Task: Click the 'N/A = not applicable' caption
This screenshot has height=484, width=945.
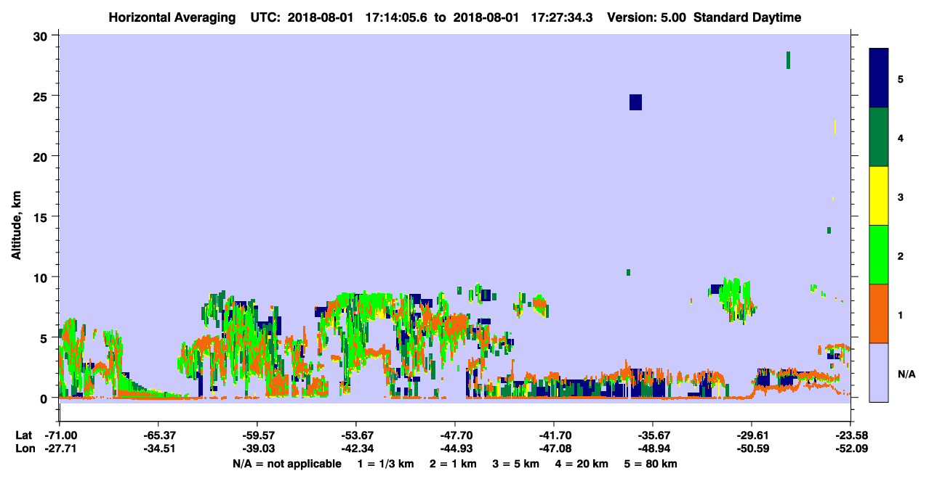Action: point(287,464)
